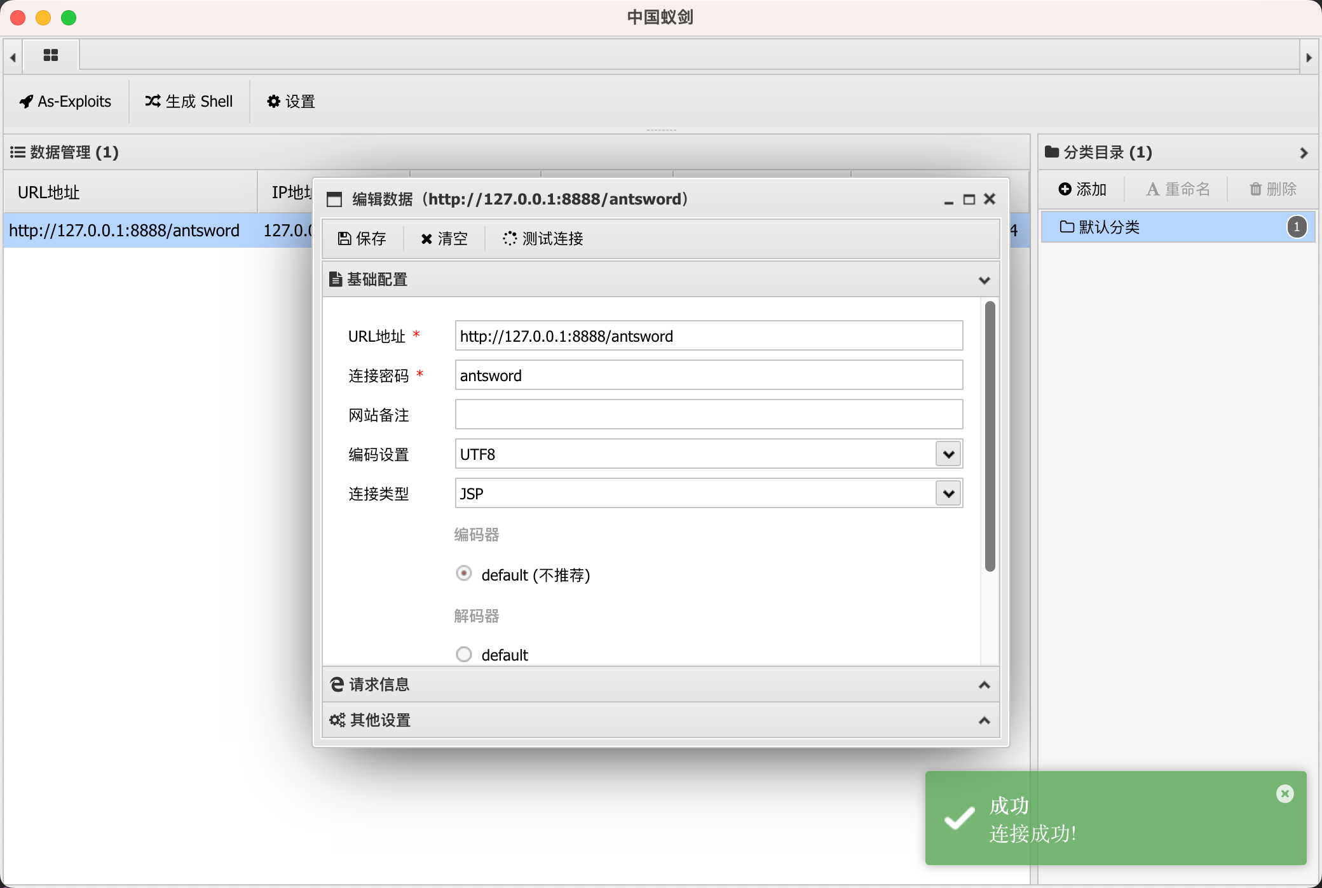Select the default (不推荐) encoder radio button
This screenshot has height=888, width=1322.
[x=463, y=574]
